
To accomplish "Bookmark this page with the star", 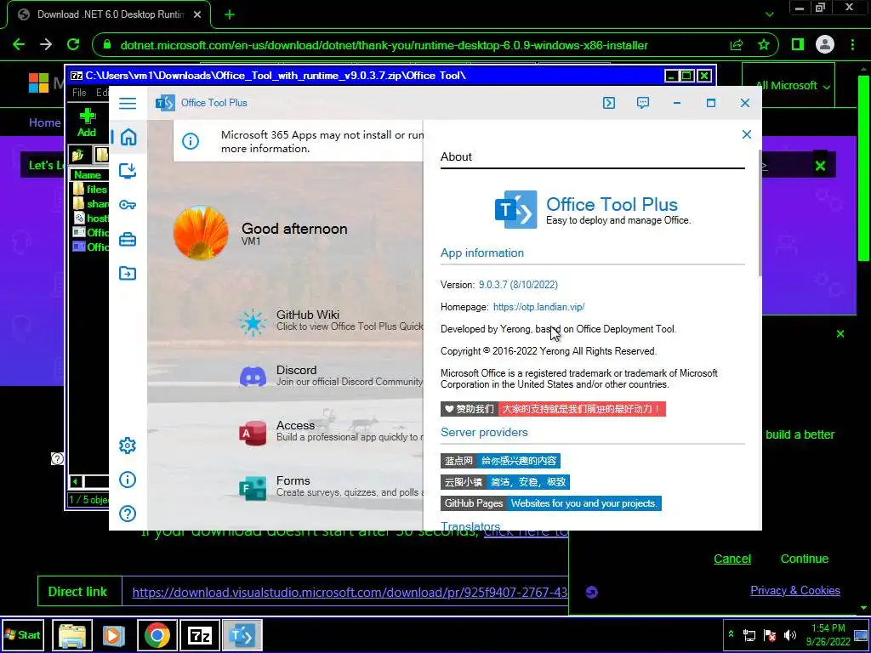I will 764,45.
